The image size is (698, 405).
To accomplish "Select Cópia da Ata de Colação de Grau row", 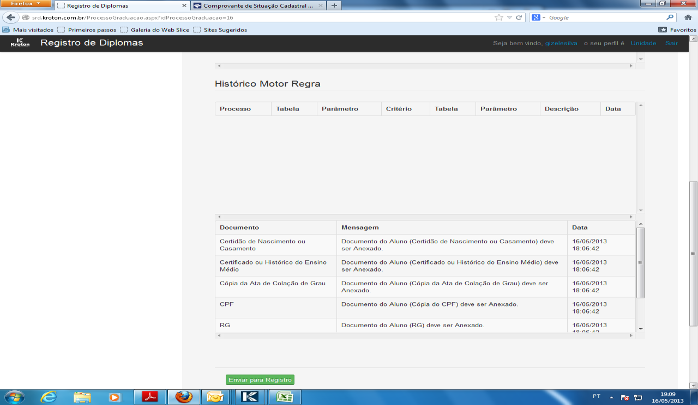I will coord(425,287).
